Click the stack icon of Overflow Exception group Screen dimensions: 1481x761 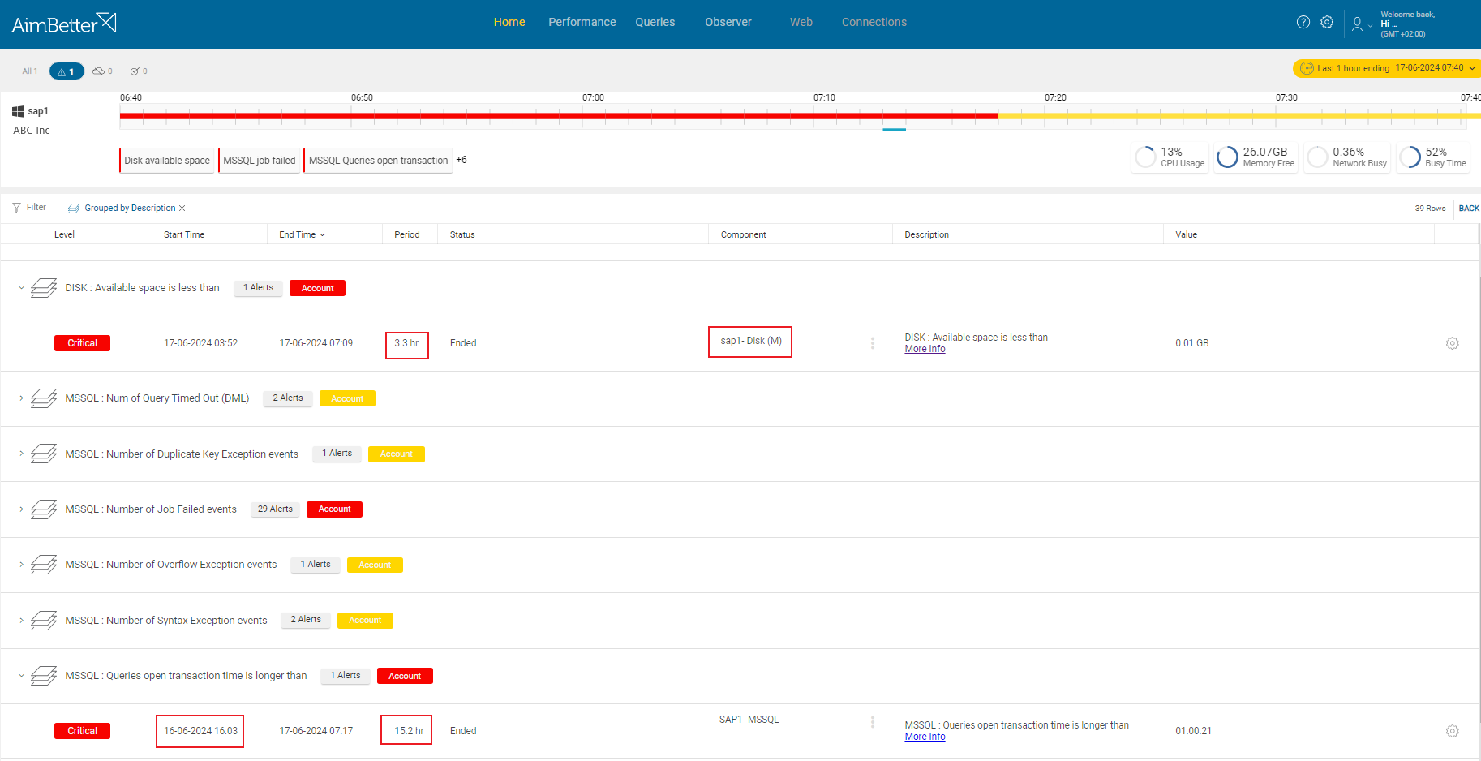[44, 565]
